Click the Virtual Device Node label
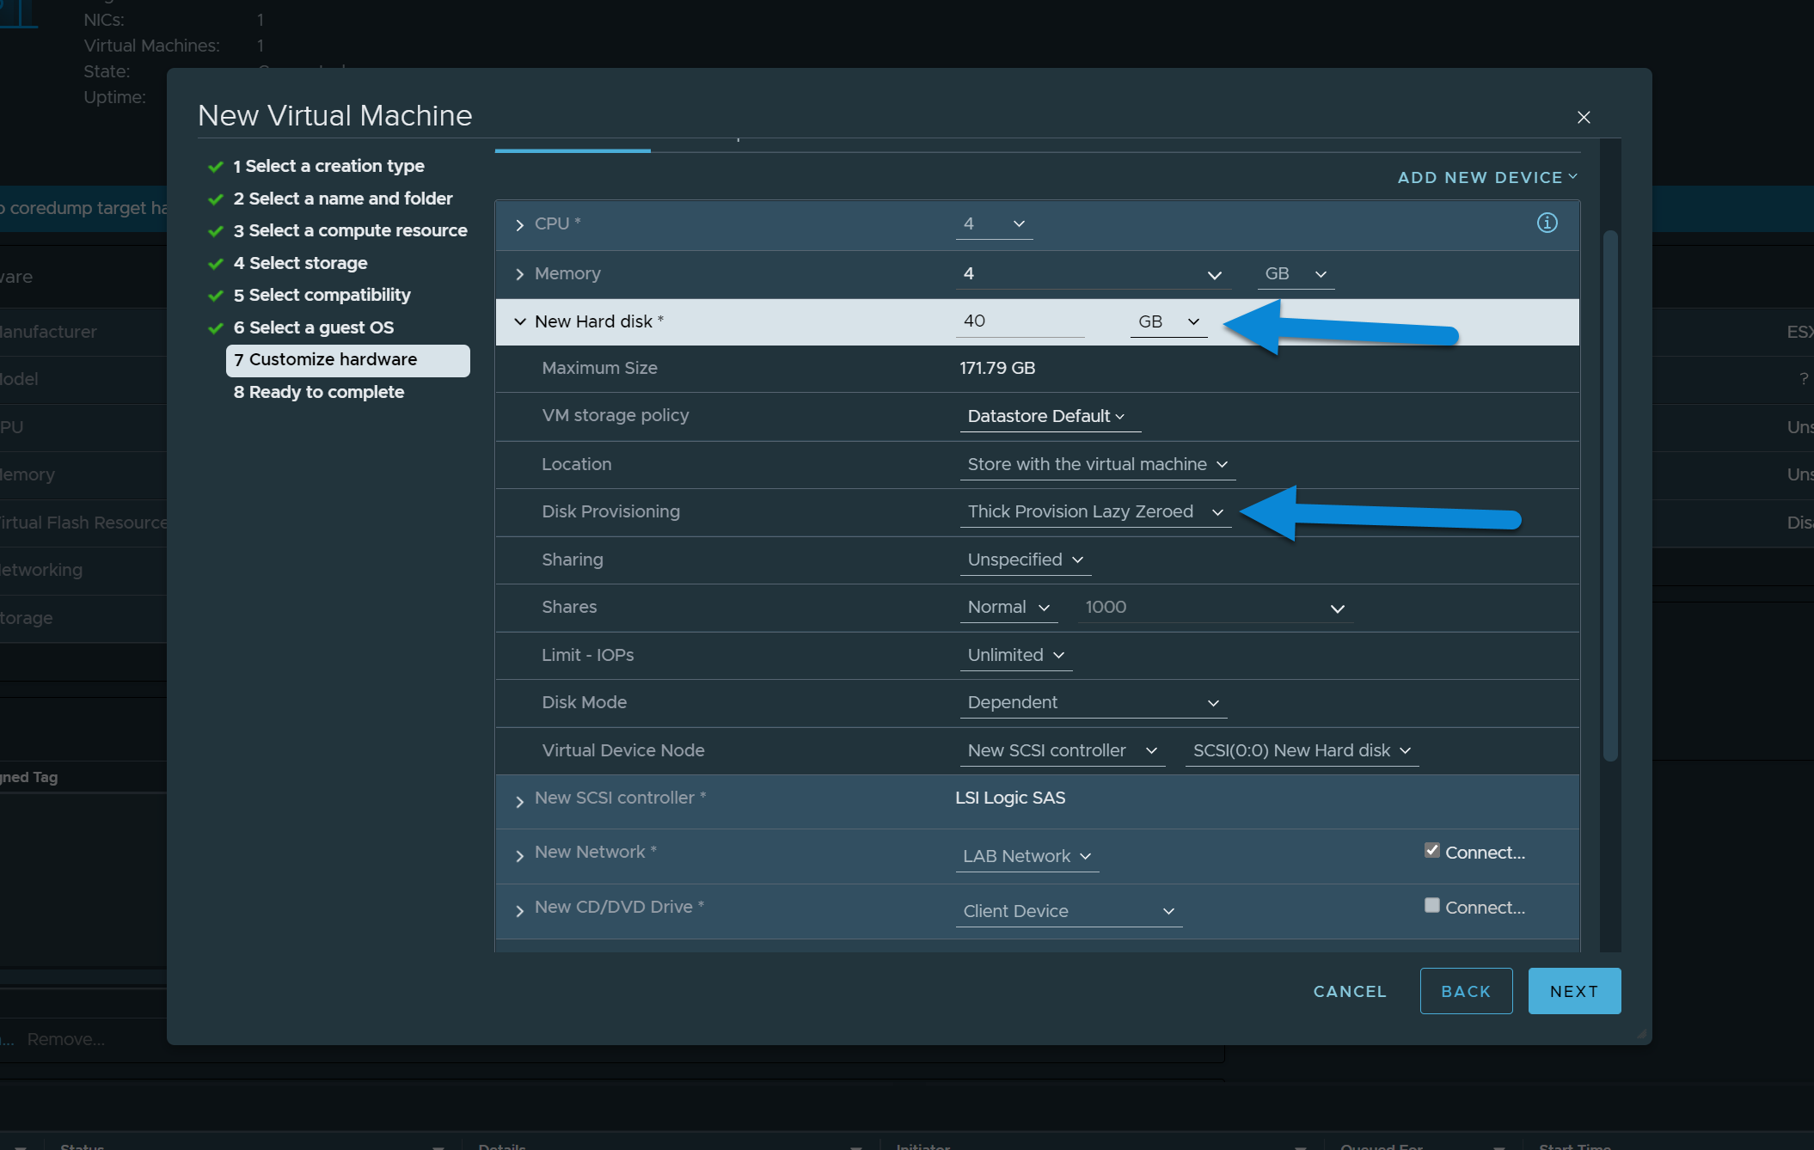 [x=623, y=751]
